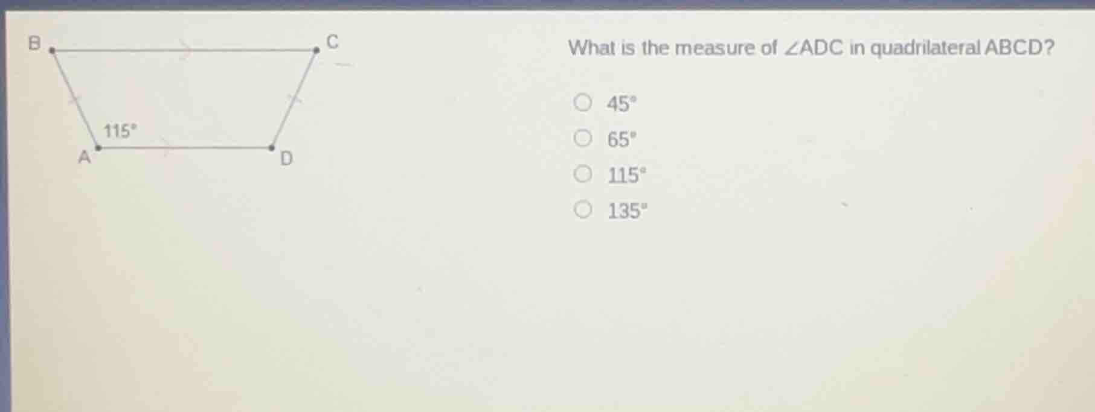The height and width of the screenshot is (412, 1095).
Task: Select the 45° answer radio button
Action: coord(583,102)
